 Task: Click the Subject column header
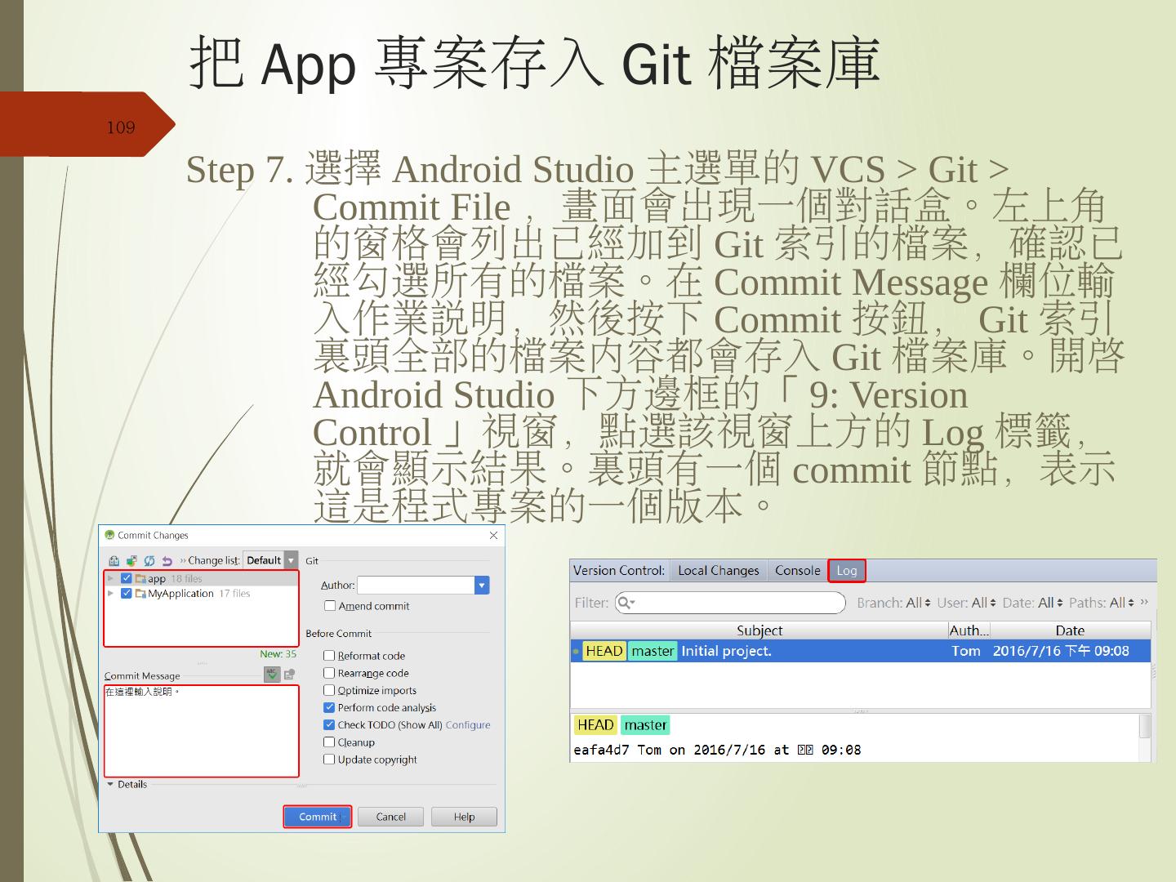[x=759, y=630]
